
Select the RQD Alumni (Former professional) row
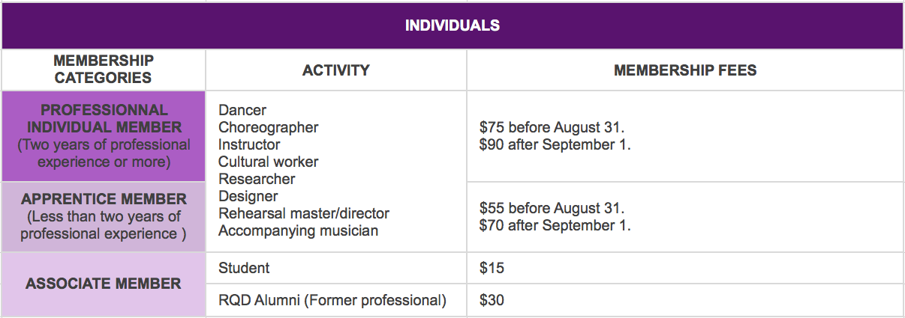click(336, 300)
